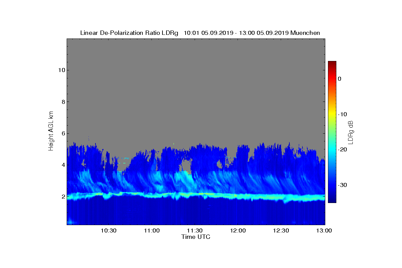This screenshot has width=402, height=268.
Task: Click the colorbar value label '-20'
Action: (x=342, y=149)
